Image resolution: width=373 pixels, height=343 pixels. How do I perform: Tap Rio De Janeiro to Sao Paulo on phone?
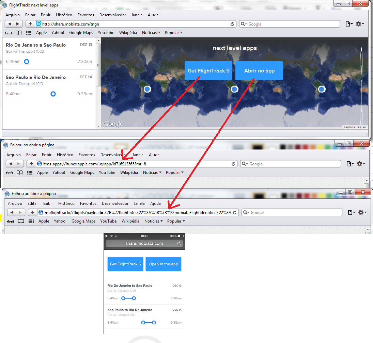[x=144, y=292]
